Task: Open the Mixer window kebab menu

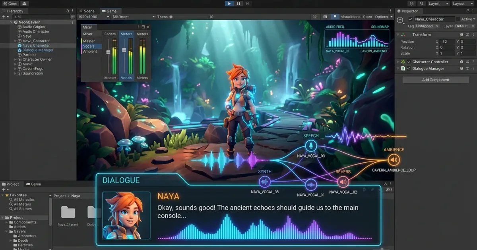Action: [x=138, y=27]
